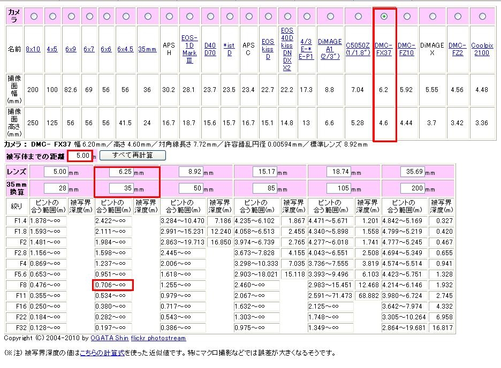Click the F1.4 aperture row label
The width and height of the screenshot is (501, 368).
tap(17, 221)
